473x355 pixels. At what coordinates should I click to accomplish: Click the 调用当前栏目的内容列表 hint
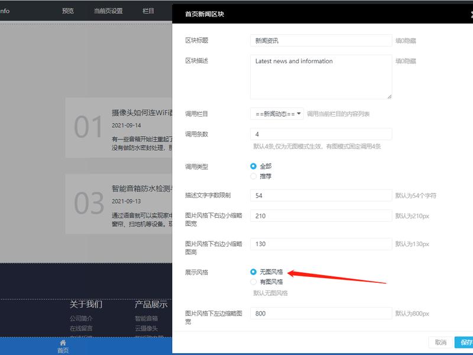pos(338,114)
